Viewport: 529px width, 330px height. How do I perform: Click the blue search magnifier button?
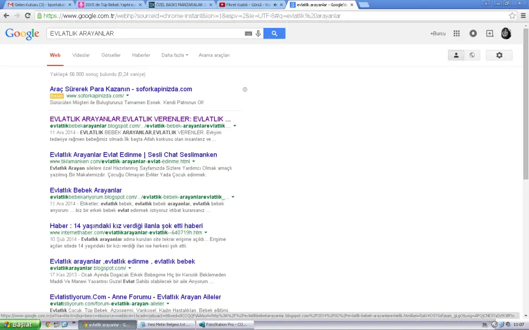(x=274, y=34)
